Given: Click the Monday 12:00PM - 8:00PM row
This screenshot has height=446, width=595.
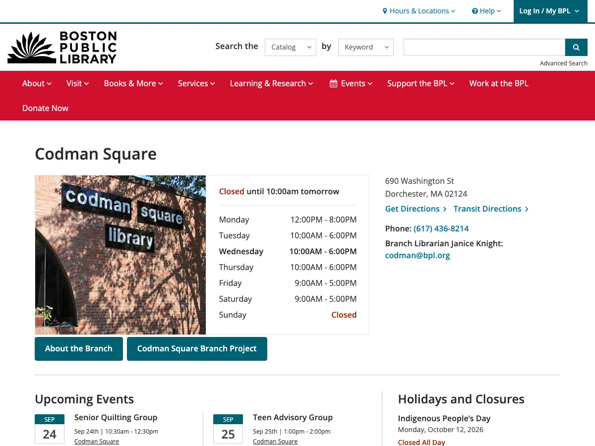Looking at the screenshot, I should point(288,220).
